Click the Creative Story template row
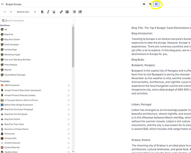 36,152
